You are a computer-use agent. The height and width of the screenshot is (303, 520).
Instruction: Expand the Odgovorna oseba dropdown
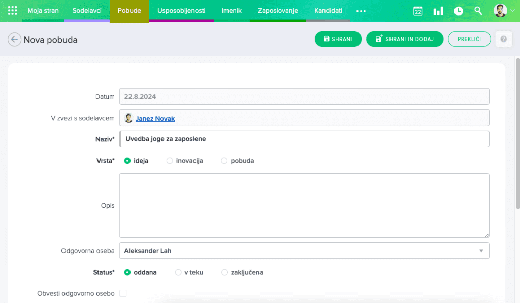[480, 251]
